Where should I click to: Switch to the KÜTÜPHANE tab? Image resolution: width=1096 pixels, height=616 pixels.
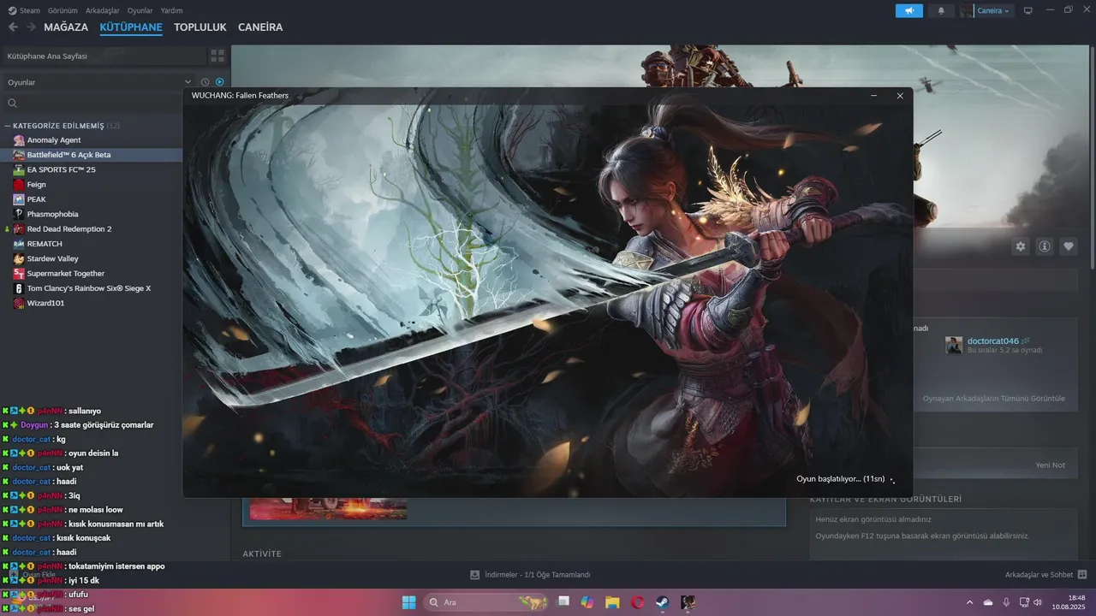pyautogui.click(x=131, y=27)
